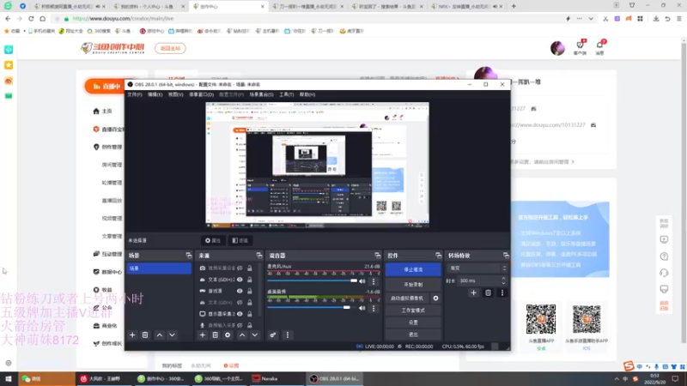Screen dimensions: 687x386
Task: Mute the 麦克风/Aux channel speaker icon
Action: (362, 281)
